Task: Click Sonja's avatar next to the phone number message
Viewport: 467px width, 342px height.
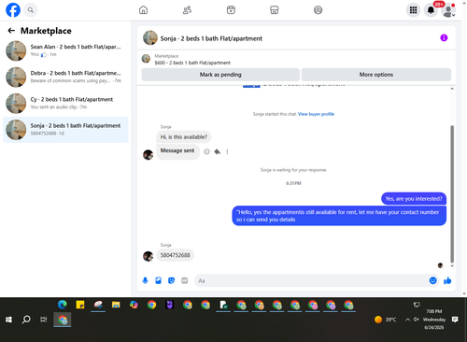Action: coord(148,256)
